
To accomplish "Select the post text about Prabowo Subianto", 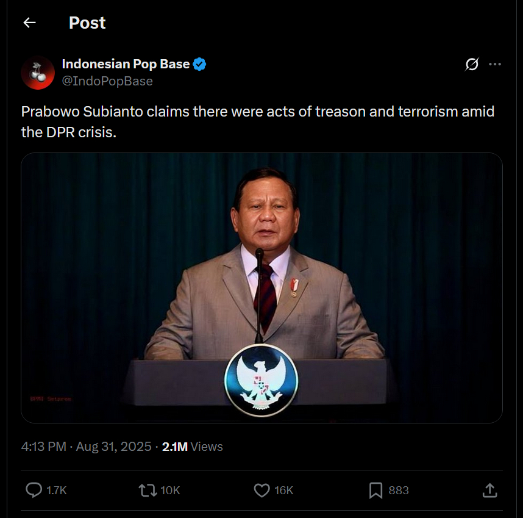I will point(257,122).
